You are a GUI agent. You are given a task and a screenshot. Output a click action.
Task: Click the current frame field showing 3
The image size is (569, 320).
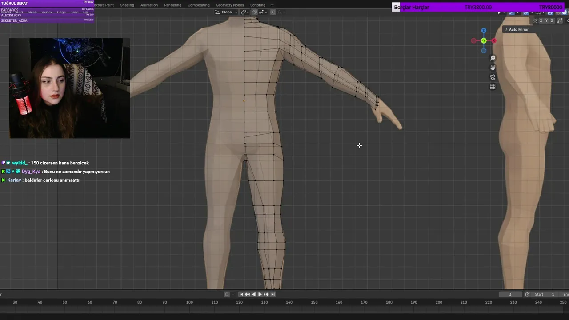[x=510, y=294]
